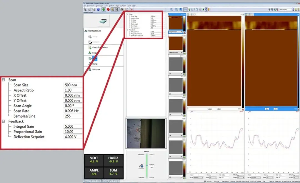Open the Experiment menu

pos(91,6)
